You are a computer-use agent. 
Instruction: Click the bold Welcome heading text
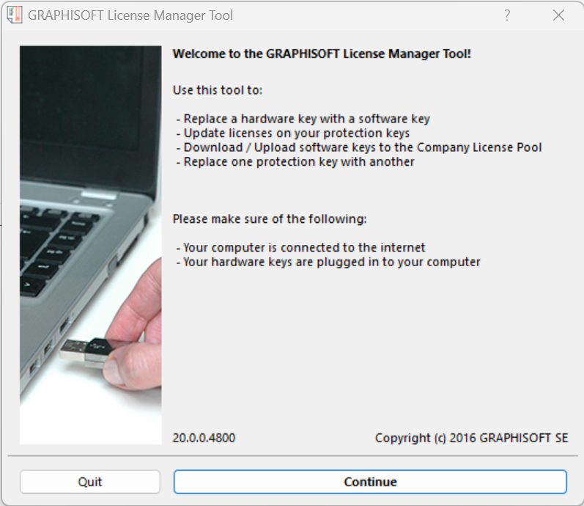coord(322,54)
